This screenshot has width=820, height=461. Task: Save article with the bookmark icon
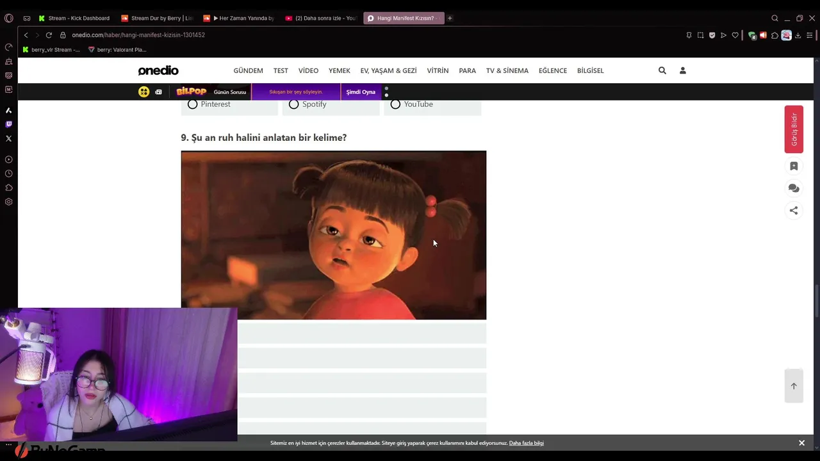click(x=794, y=166)
